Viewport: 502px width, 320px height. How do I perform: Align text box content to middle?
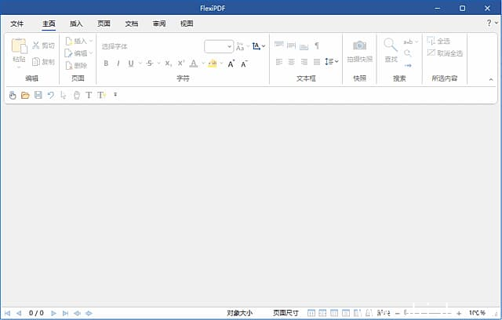[291, 45]
